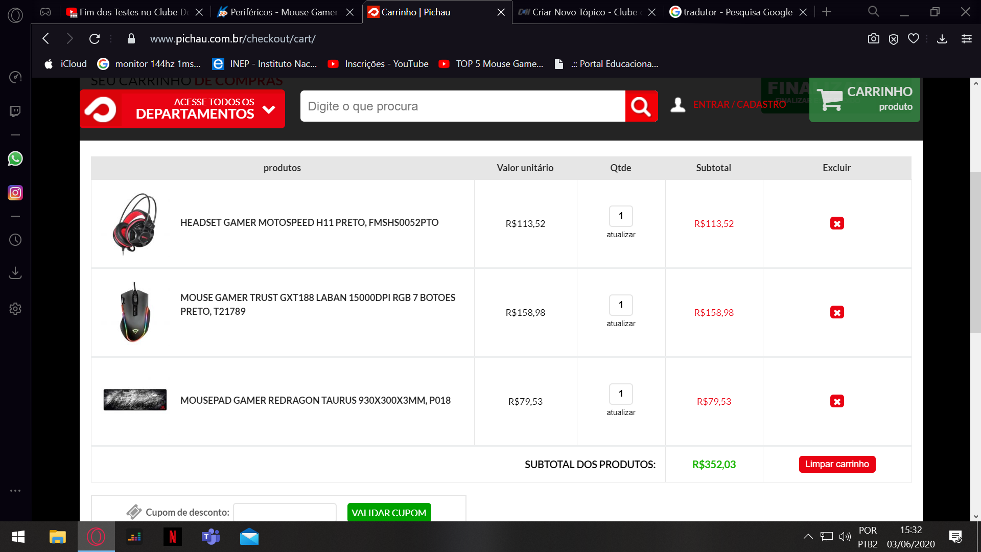Viewport: 981px width, 552px height.
Task: Open File Explorer from taskbar
Action: 57,537
